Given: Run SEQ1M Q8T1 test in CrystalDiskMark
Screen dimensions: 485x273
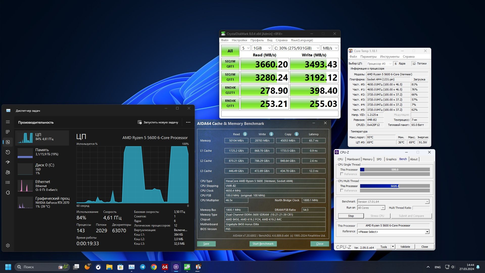Looking at the screenshot, I should pos(230,64).
